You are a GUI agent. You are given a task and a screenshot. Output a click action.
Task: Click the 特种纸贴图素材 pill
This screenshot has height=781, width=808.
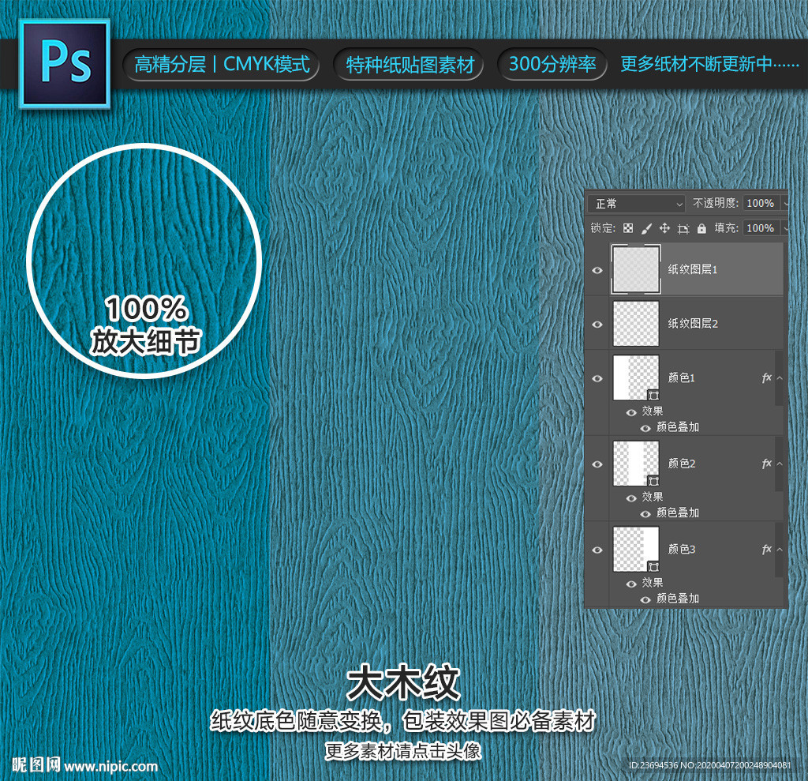(410, 65)
